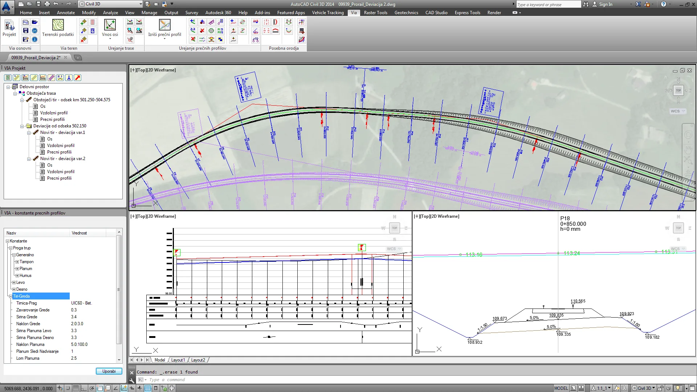This screenshot has width=697, height=392.
Task: Toggle Grid Display in status bar
Action: 76,388
